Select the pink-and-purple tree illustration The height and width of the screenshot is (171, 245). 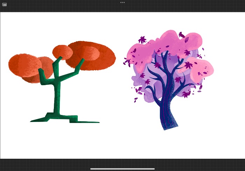(168, 80)
